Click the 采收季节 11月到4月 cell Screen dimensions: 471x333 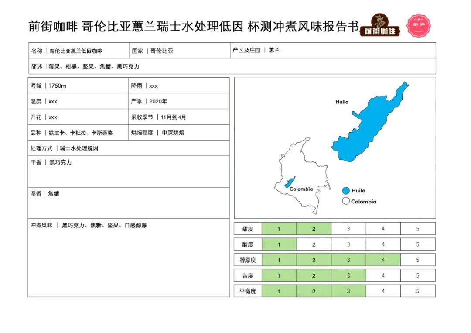pyautogui.click(x=179, y=117)
